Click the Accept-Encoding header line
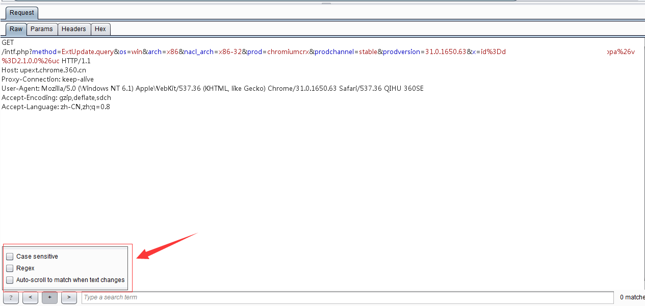Image resolution: width=645 pixels, height=306 pixels. (x=56, y=98)
